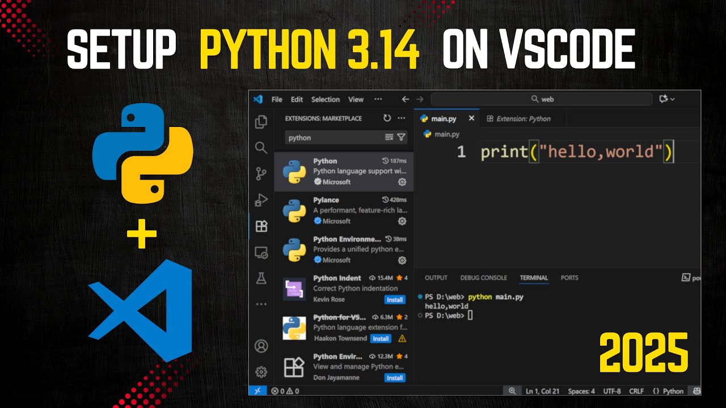
Task: Close the main.py tab
Action: tap(471, 118)
